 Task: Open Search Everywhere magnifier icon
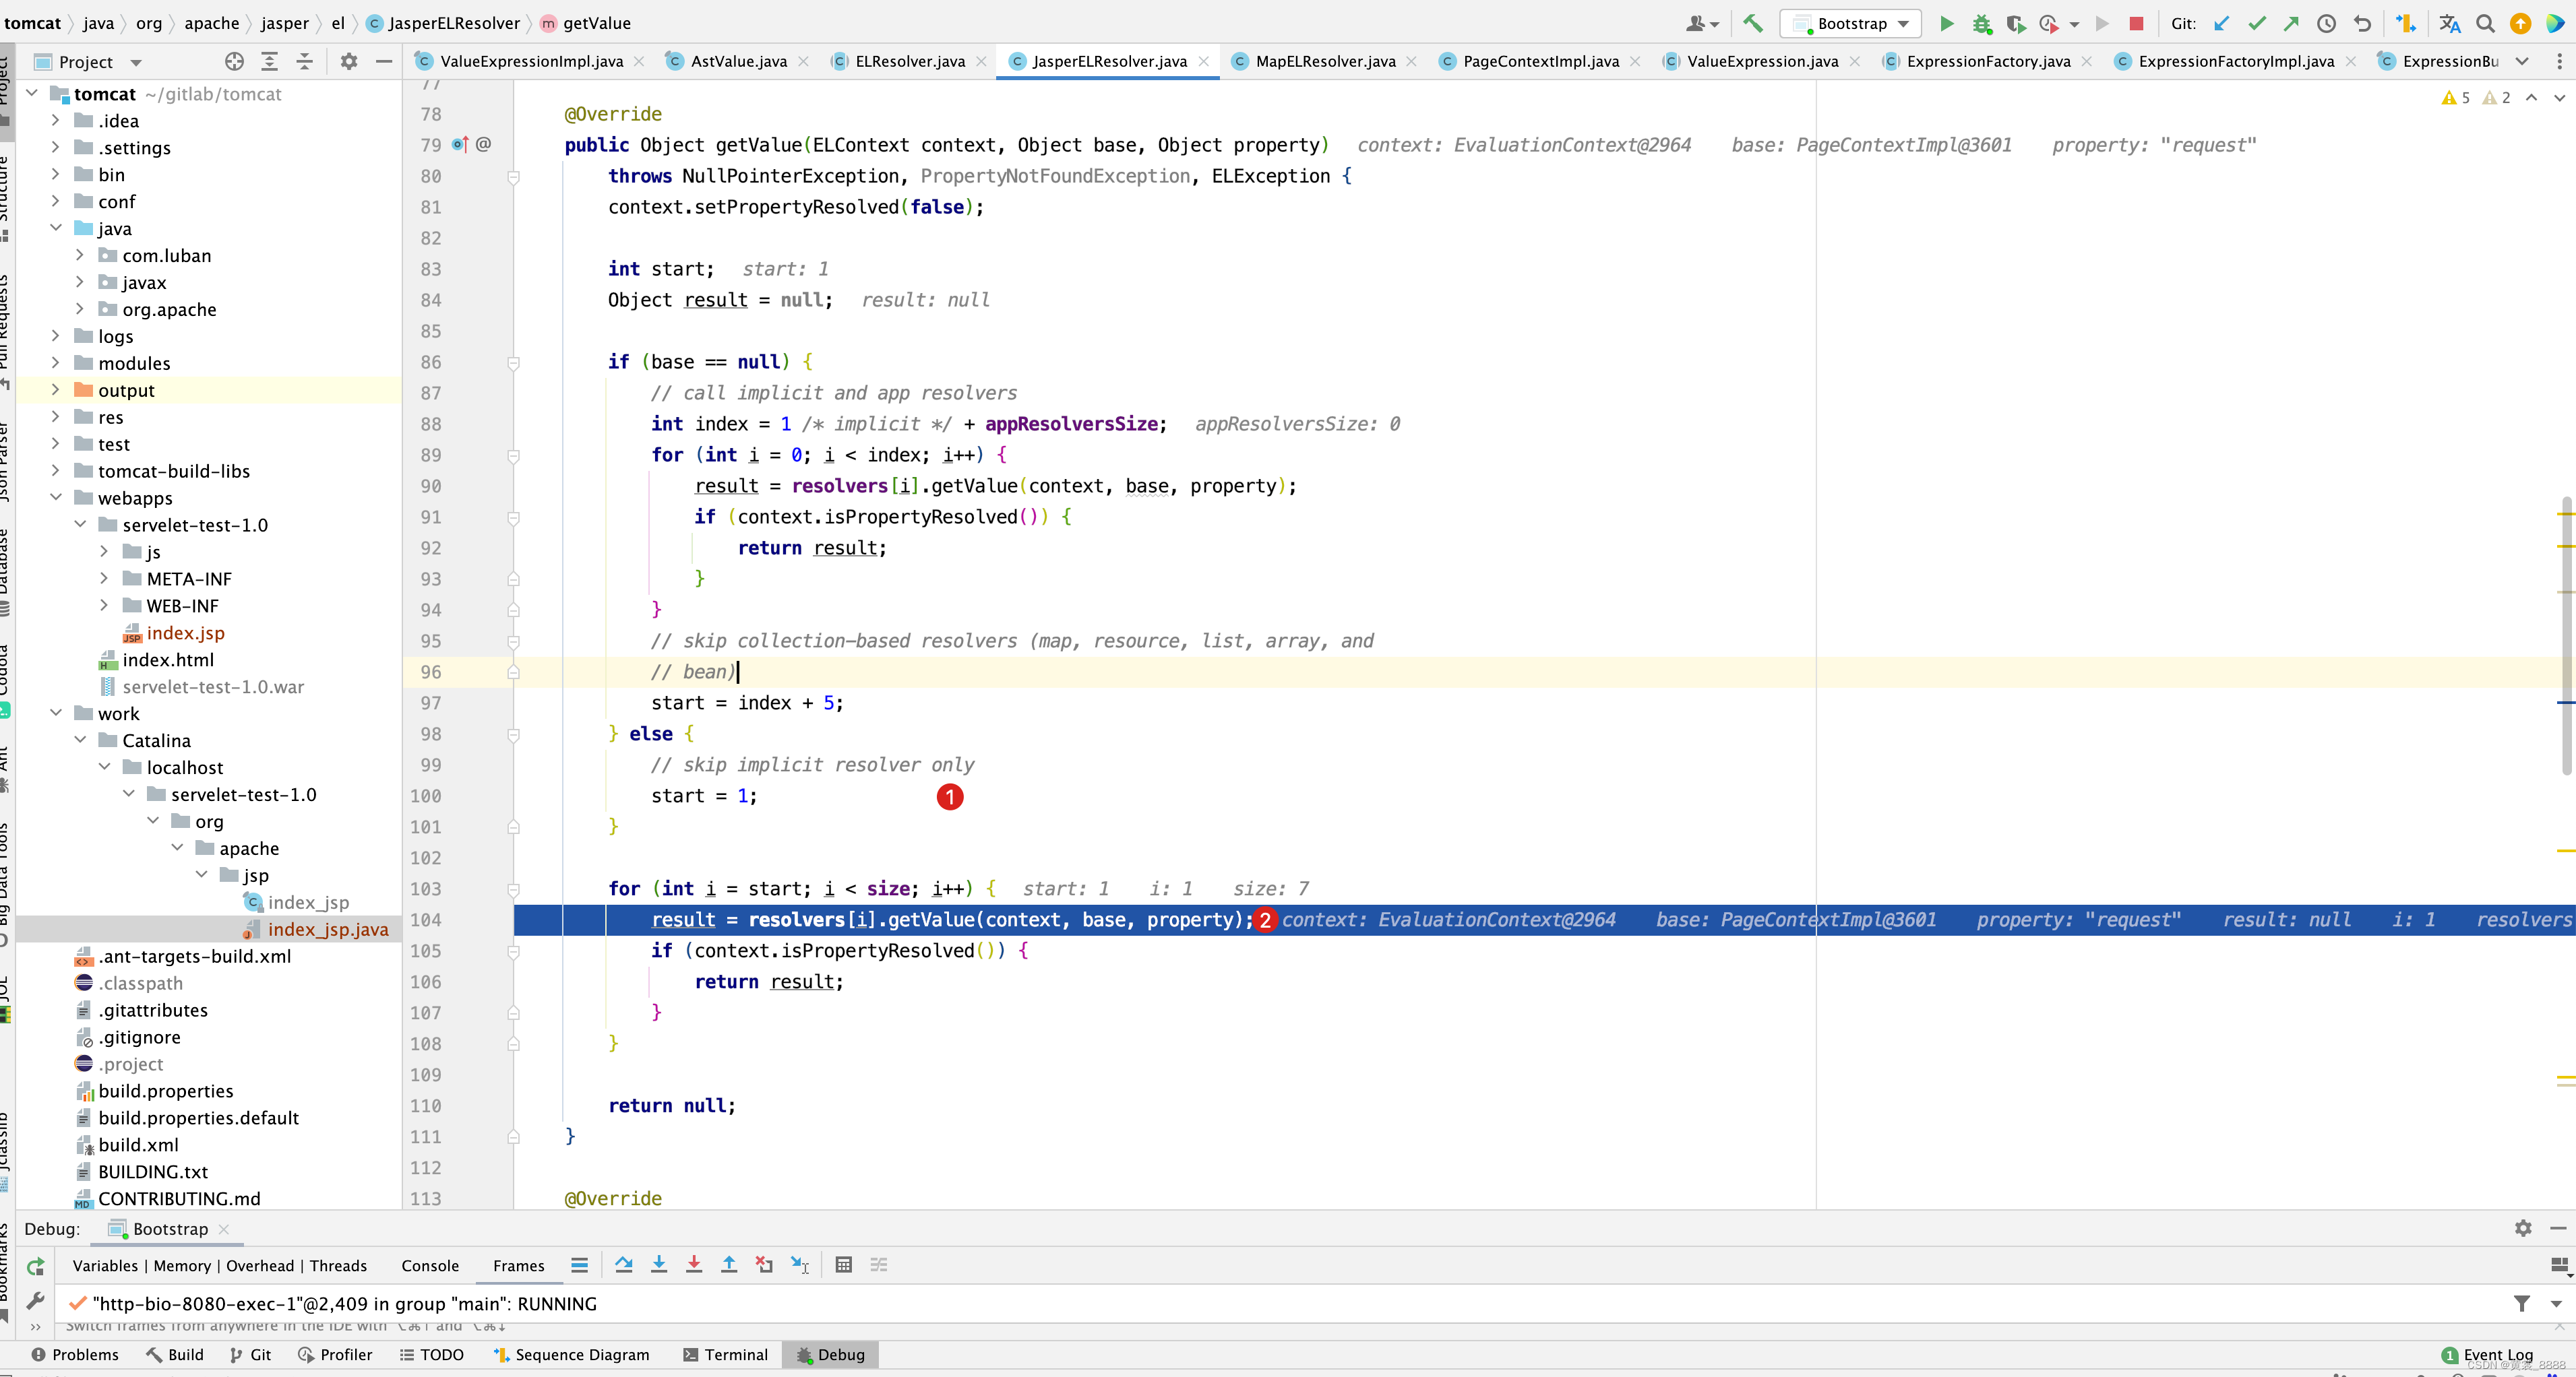tap(2485, 23)
